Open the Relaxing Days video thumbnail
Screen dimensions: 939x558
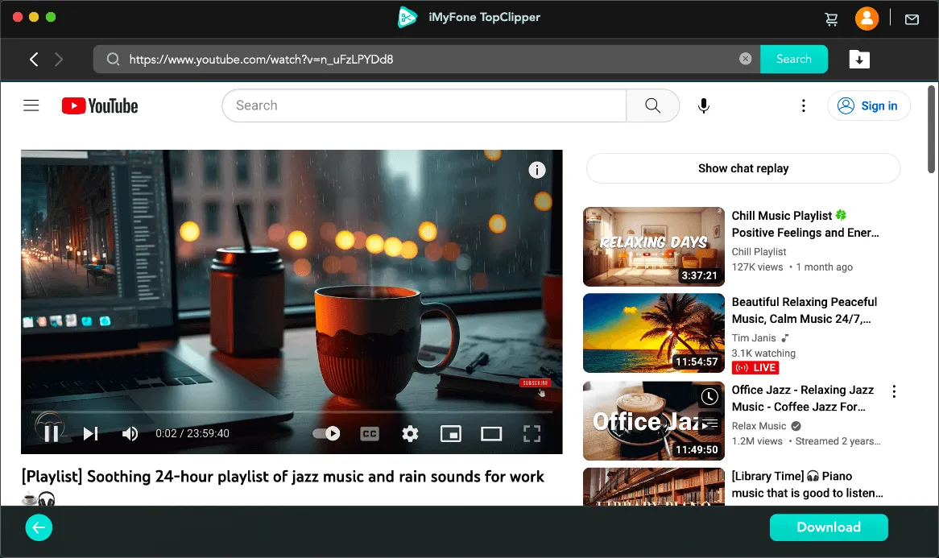(x=654, y=246)
